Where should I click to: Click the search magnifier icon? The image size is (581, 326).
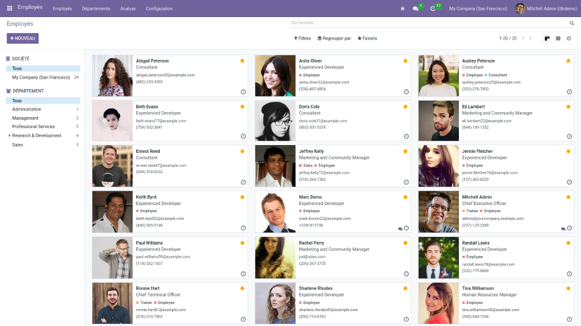tap(572, 23)
